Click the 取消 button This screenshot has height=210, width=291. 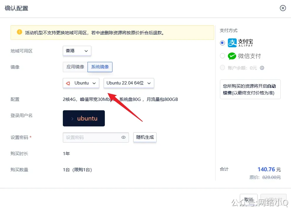click(248, 199)
